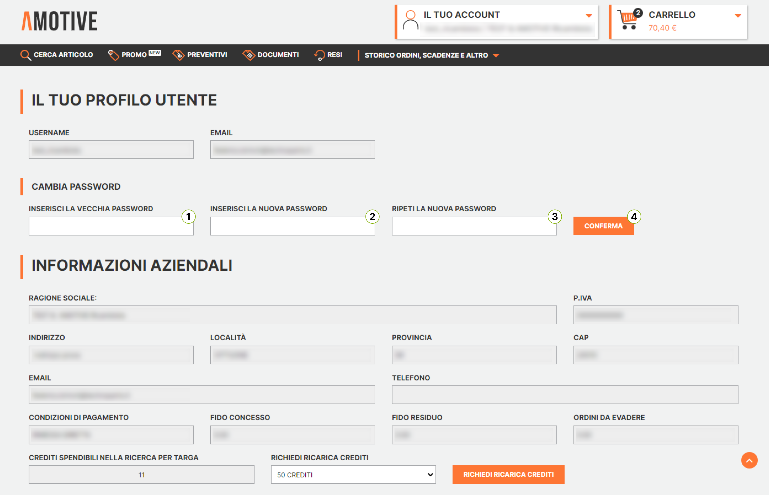Open the Cerca Articolo menu item

(63, 55)
